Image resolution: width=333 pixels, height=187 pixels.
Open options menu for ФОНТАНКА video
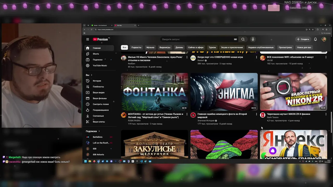point(187,114)
